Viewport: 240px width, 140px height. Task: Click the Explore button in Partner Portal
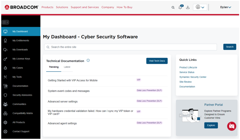[x=211, y=125]
